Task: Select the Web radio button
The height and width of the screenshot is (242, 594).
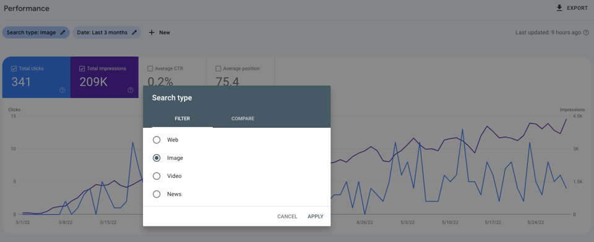Action: [157, 140]
